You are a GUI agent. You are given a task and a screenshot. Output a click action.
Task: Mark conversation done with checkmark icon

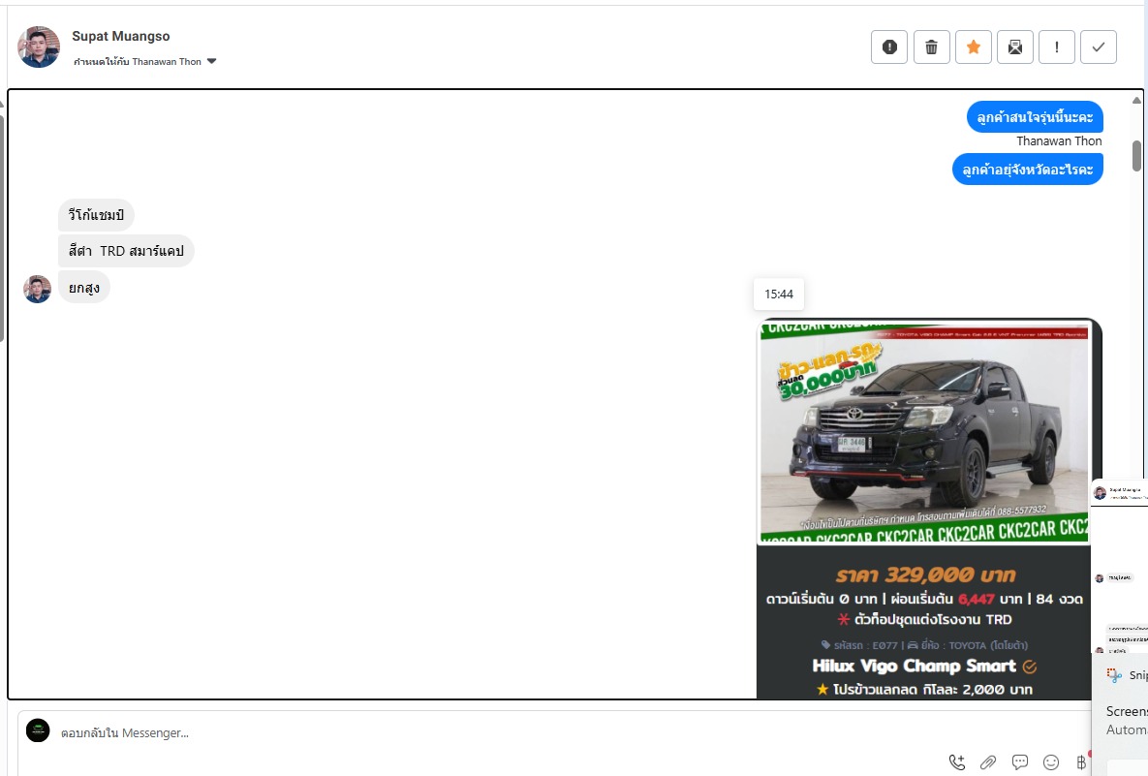[1099, 47]
